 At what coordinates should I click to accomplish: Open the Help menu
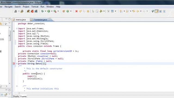coord(58,7)
